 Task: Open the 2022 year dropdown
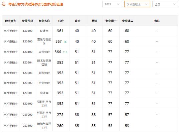[x=112, y=4]
